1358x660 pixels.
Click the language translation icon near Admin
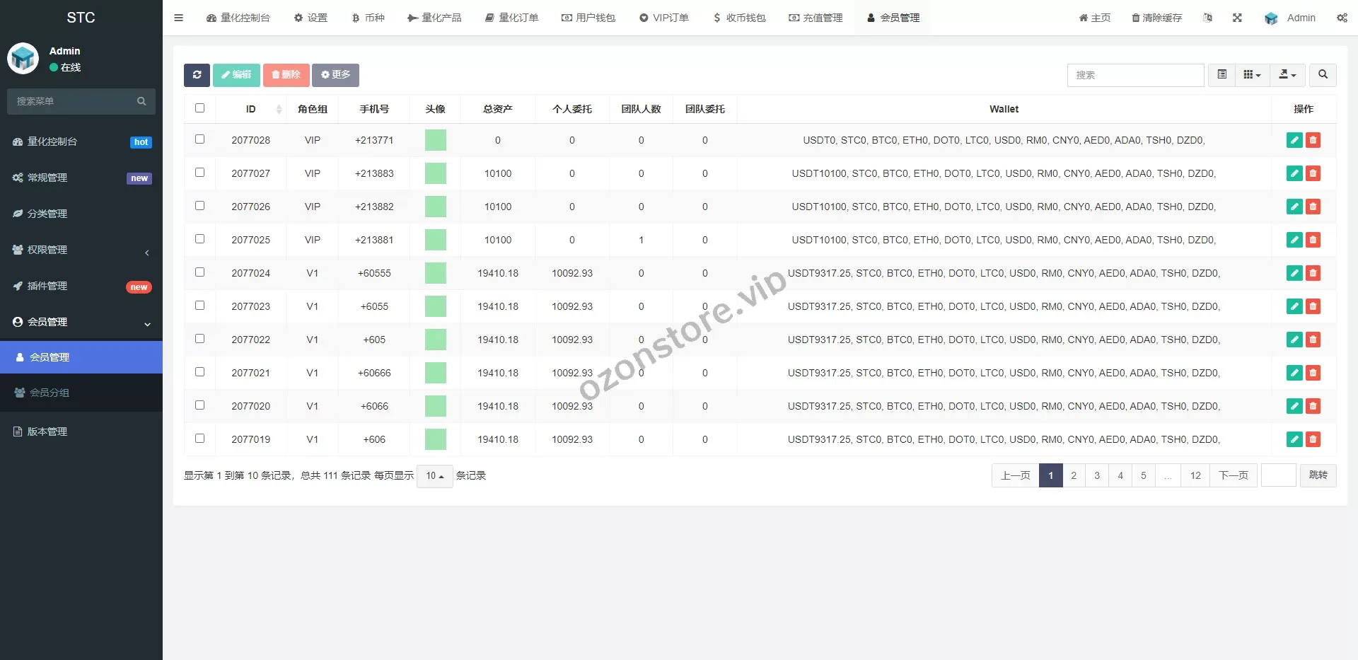coord(1207,18)
